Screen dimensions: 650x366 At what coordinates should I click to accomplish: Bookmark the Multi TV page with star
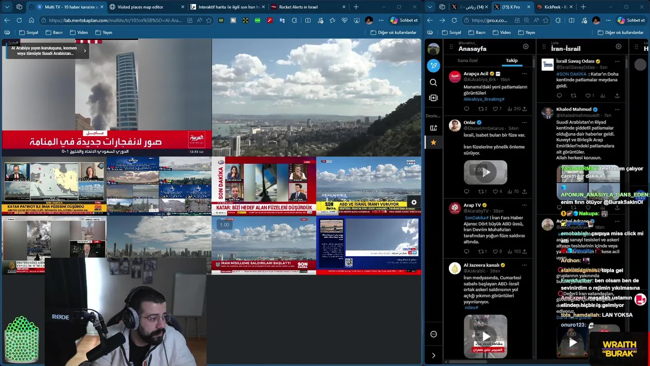tap(209, 20)
